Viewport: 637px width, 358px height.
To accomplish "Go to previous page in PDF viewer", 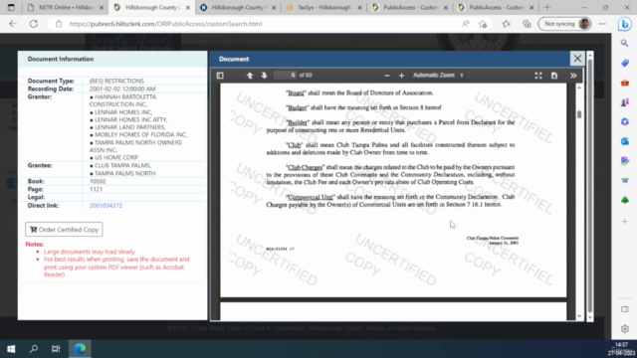I will click(250, 76).
